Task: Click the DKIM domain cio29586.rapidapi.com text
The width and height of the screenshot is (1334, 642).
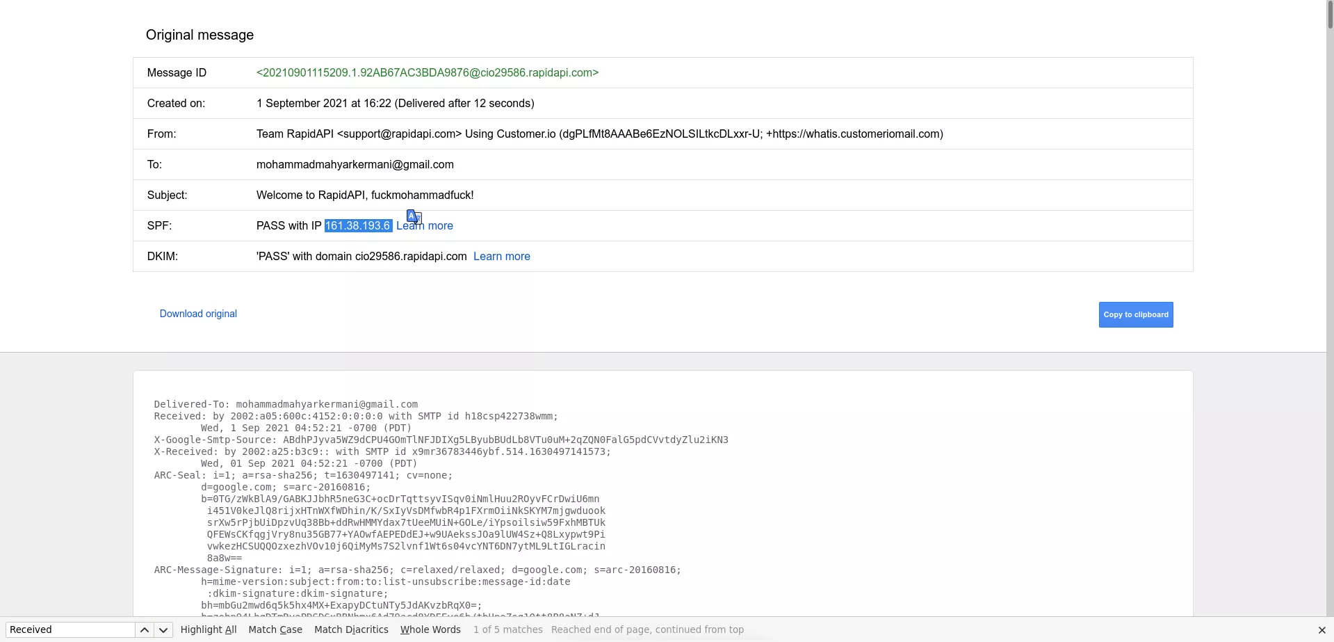Action: click(411, 257)
